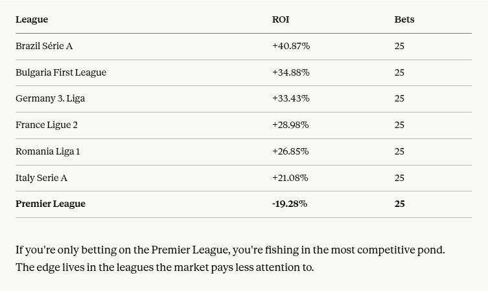Click the +26.85% ROI value
Screen dimensions: 488x291
tap(290, 151)
